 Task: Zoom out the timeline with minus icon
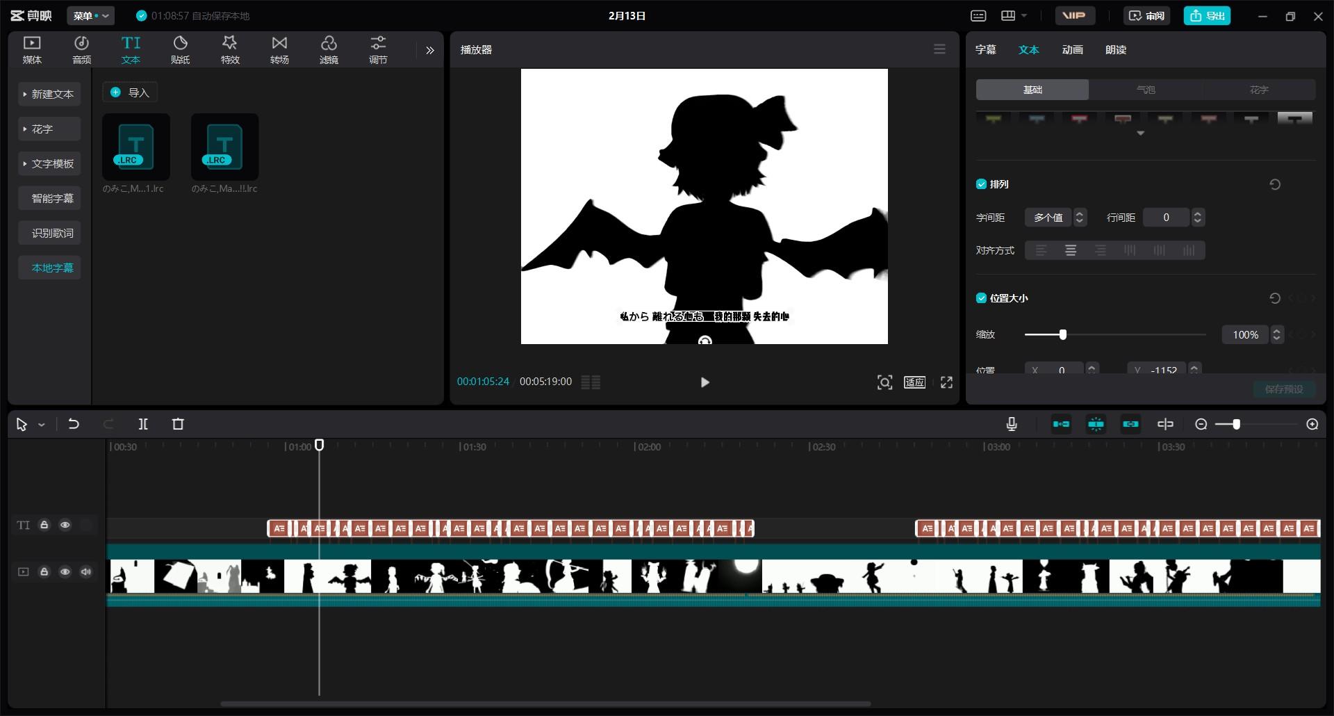(x=1201, y=424)
